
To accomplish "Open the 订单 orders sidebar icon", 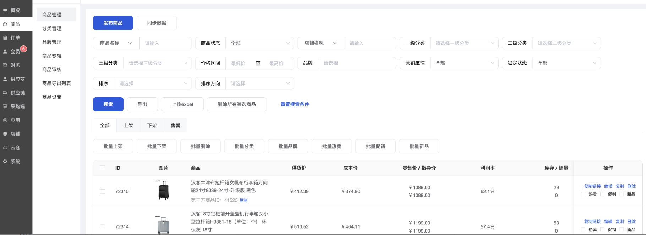I will pos(5,38).
